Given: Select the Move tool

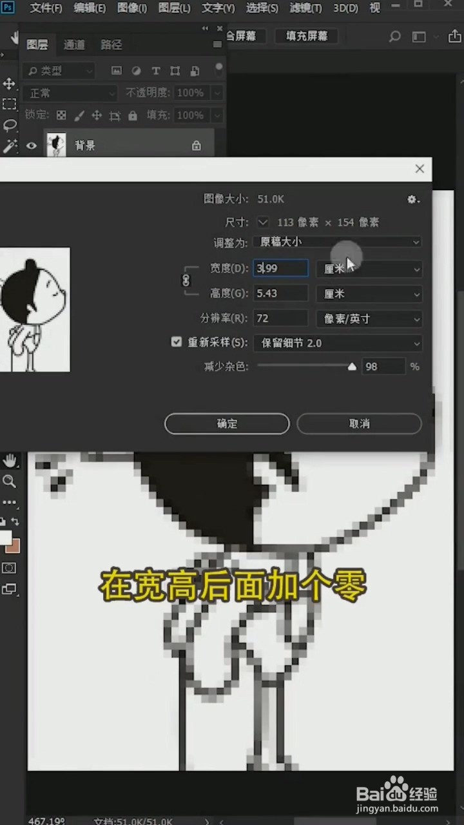Looking at the screenshot, I should tap(9, 84).
